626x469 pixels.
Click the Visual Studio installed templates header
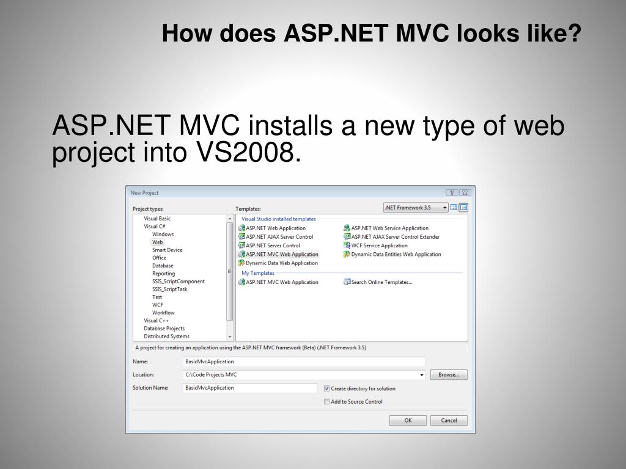[x=278, y=219]
